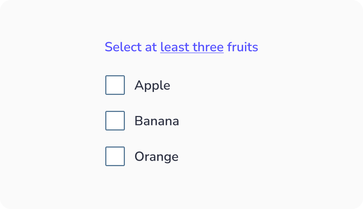Check the Apple checkbox
Viewport: 363px width, 209px height.
115,85
